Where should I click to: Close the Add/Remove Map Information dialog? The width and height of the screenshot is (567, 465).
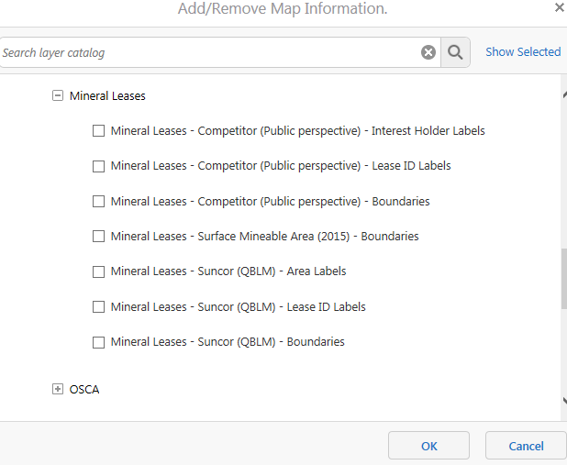[x=560, y=7]
